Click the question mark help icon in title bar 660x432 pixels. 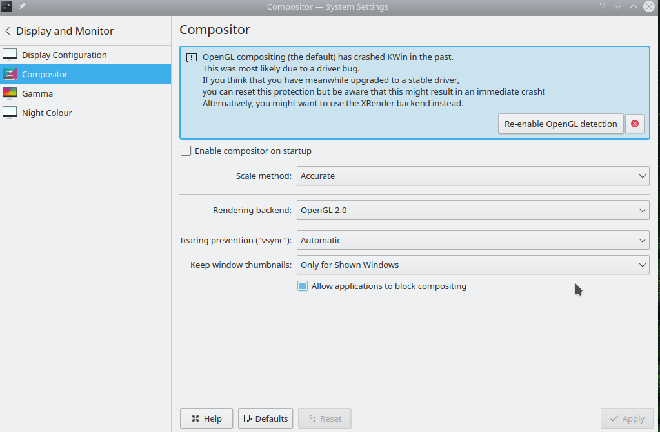pyautogui.click(x=602, y=6)
